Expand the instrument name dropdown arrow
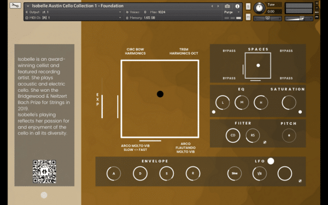 click(x=28, y=6)
